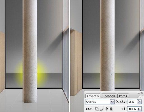This screenshot has height=112, width=144.
Task: Select the Layers tab
Action: click(92, 96)
